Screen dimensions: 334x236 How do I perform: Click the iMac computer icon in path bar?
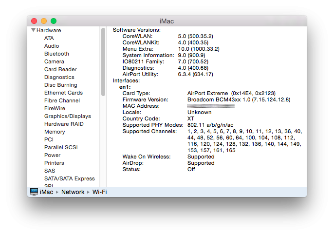point(34,192)
